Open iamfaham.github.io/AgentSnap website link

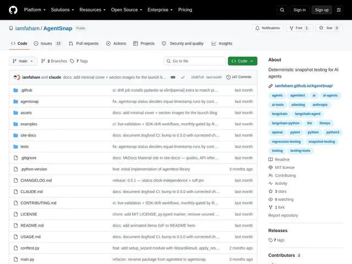(304, 86)
